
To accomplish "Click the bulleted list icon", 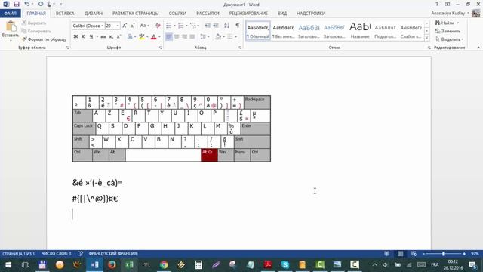I will click(169, 26).
